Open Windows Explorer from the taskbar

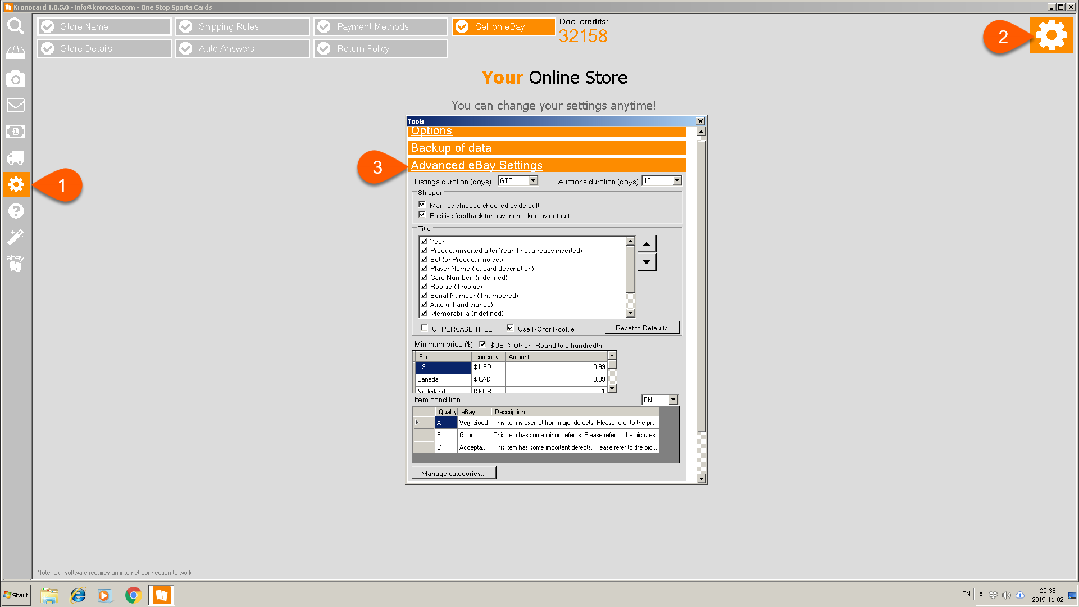pyautogui.click(x=49, y=595)
